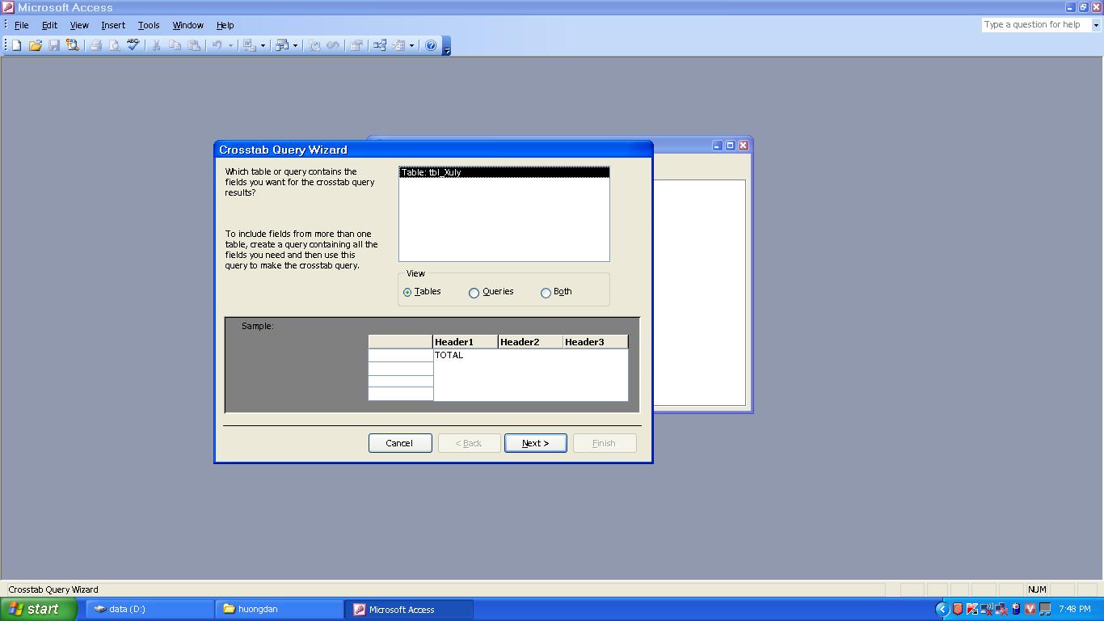Select Table: tbl_Xuly in the list
The width and height of the screenshot is (1104, 621).
coord(504,172)
